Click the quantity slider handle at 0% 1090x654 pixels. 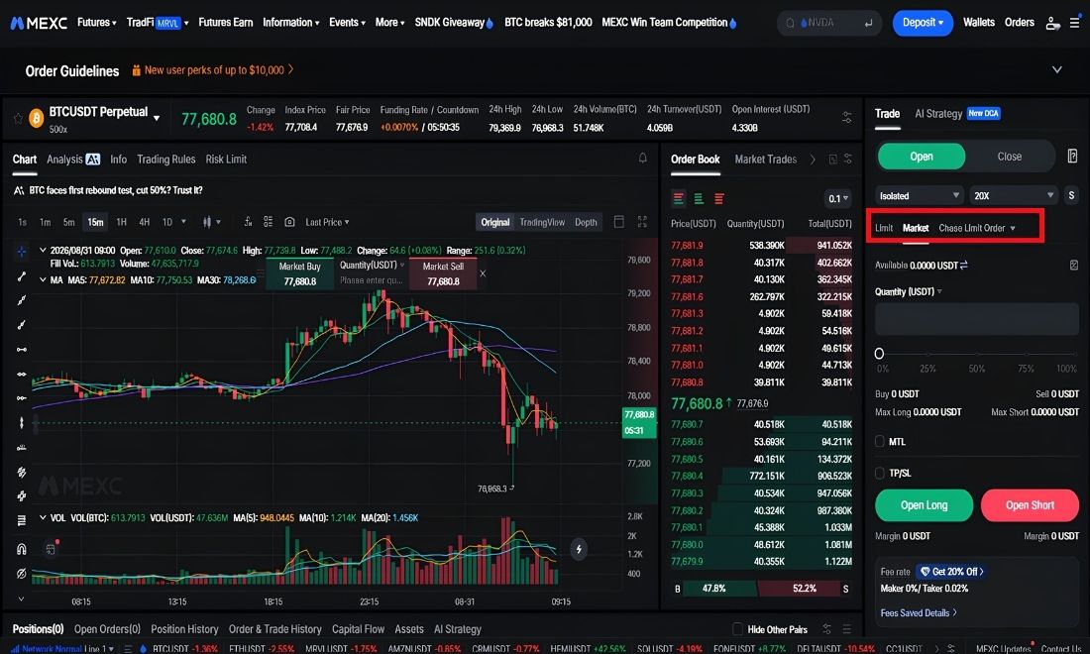tap(879, 353)
